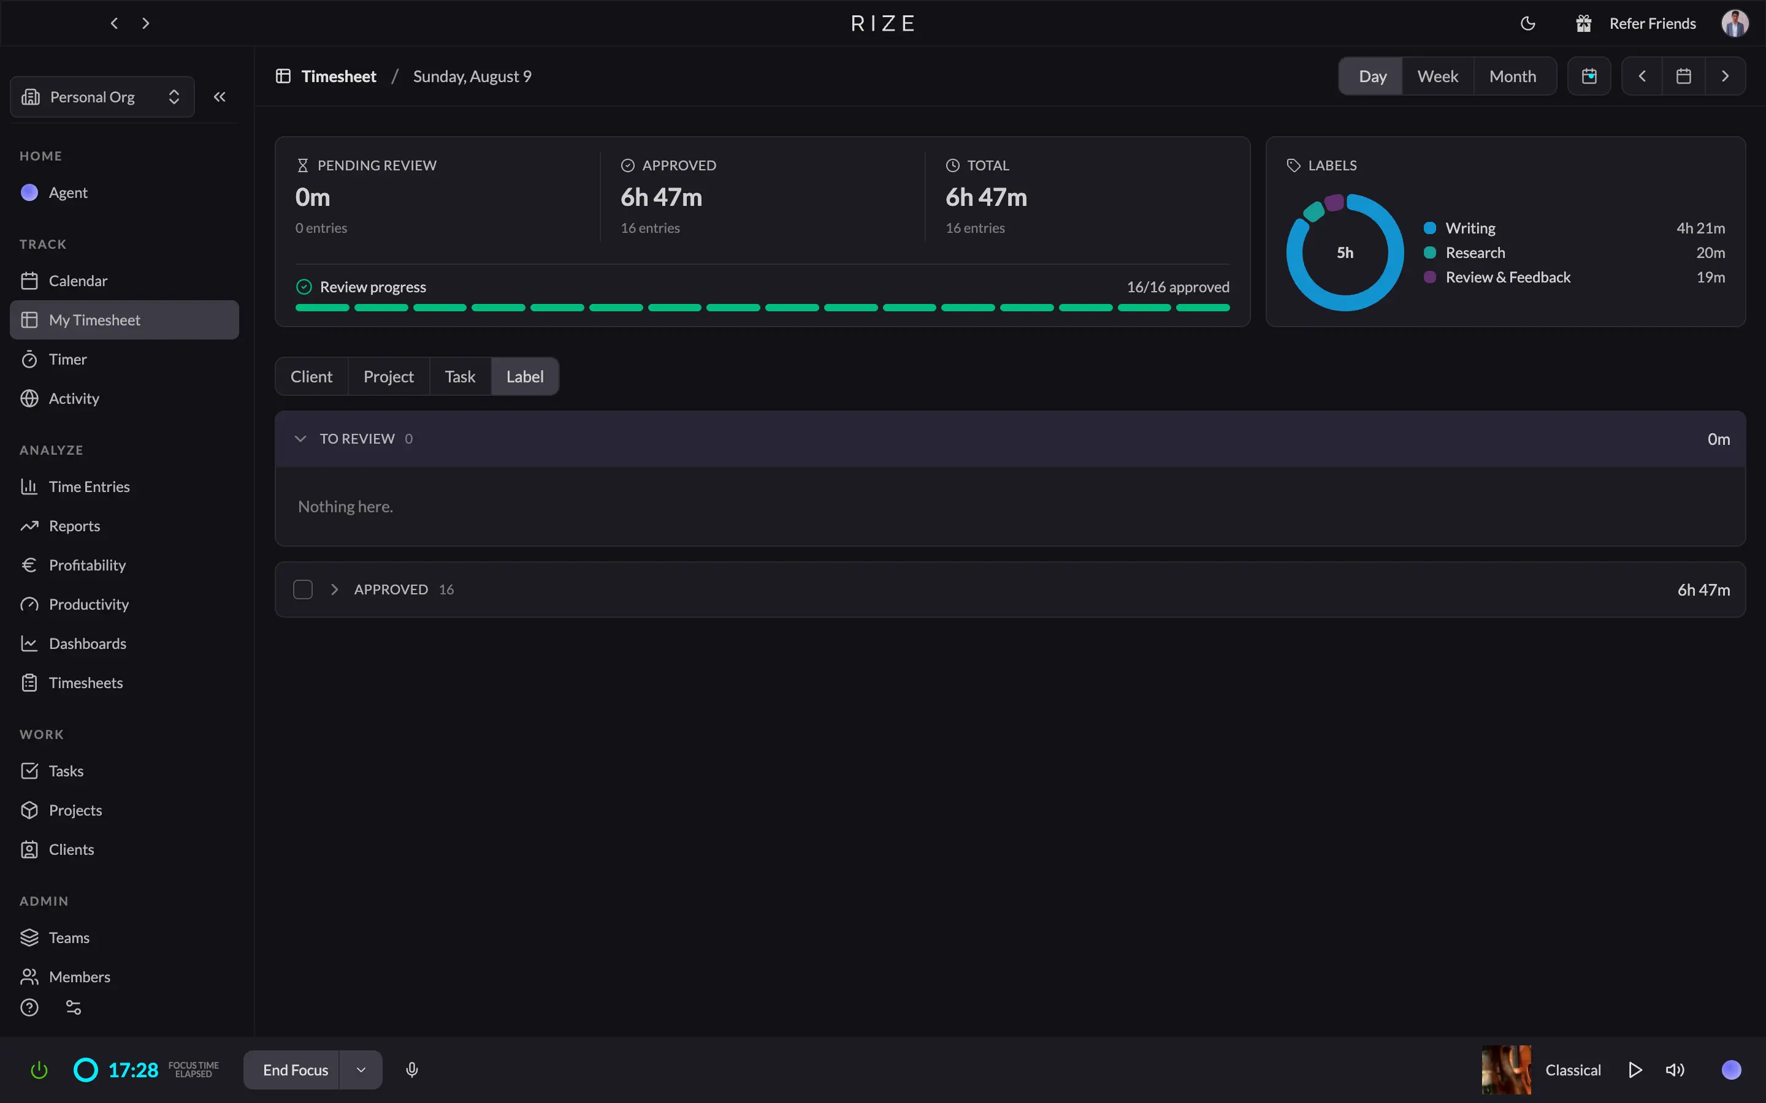
Task: Open the Personal Org switcher dropdown
Action: click(x=102, y=97)
